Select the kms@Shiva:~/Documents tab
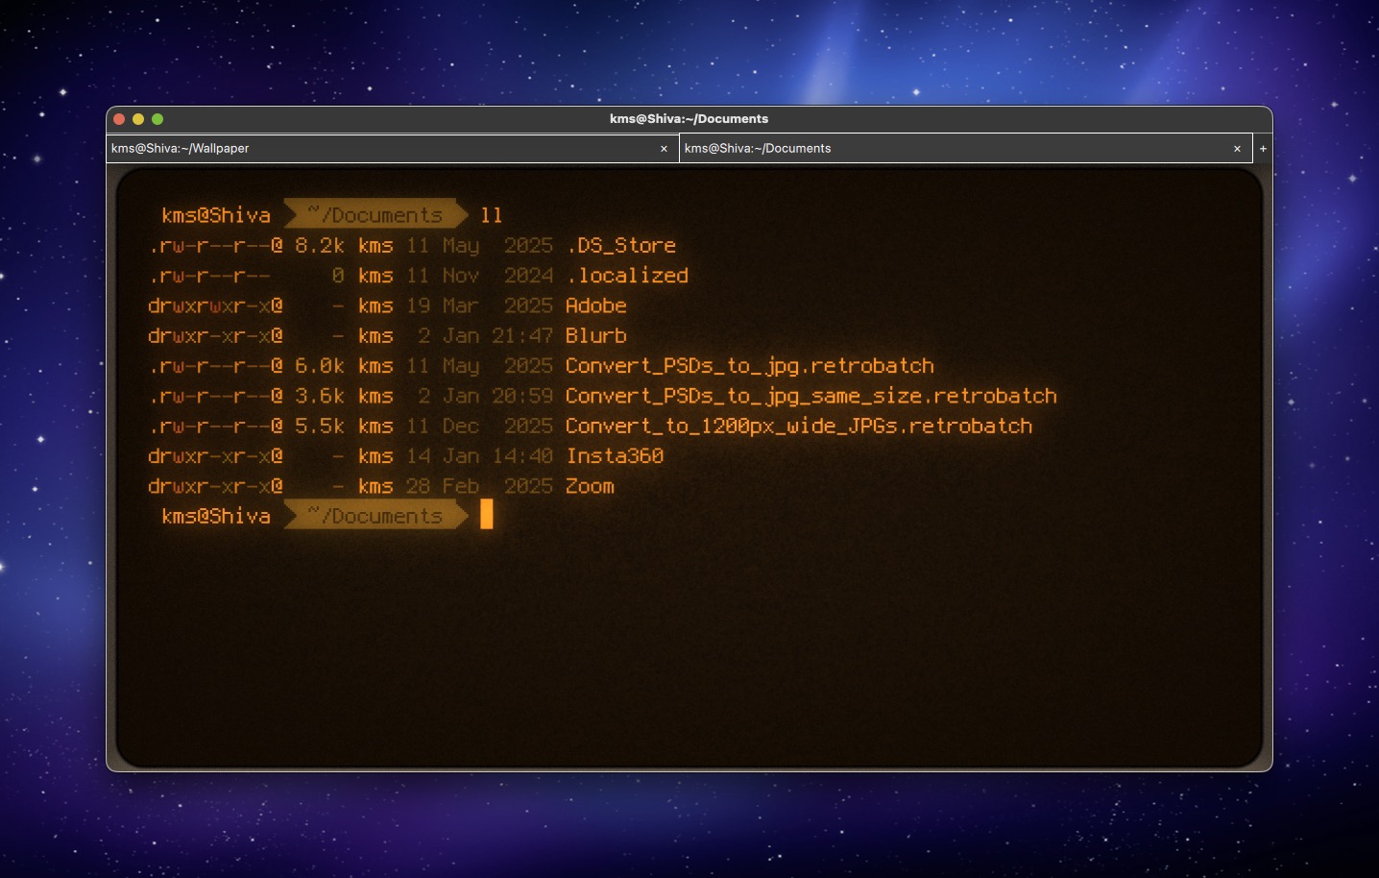The height and width of the screenshot is (878, 1379). (951, 149)
